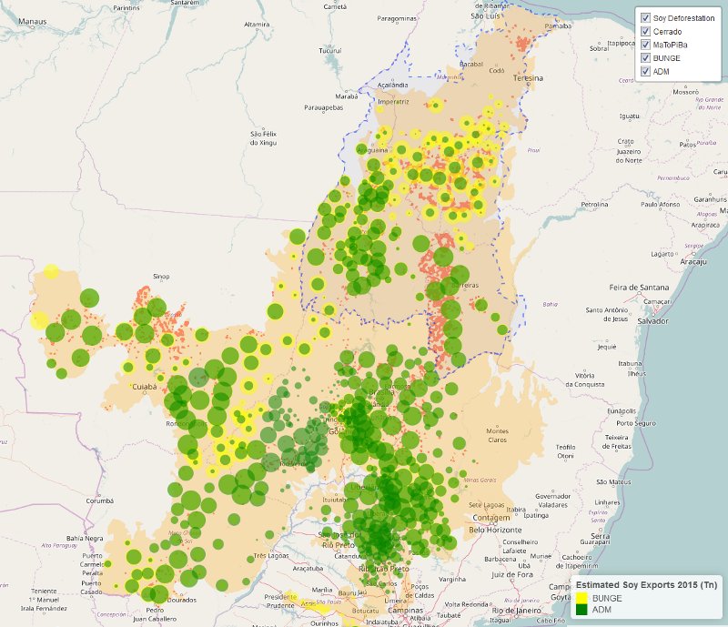
Task: Click the Bahía Negra label
Action: [85, 539]
